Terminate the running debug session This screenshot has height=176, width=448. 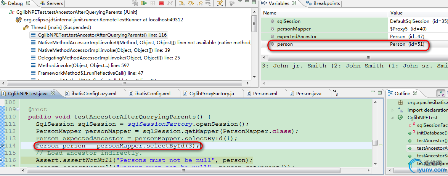[x=161, y=3]
